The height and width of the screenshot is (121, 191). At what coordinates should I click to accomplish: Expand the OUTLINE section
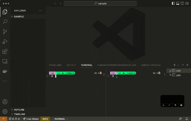click(x=28, y=110)
